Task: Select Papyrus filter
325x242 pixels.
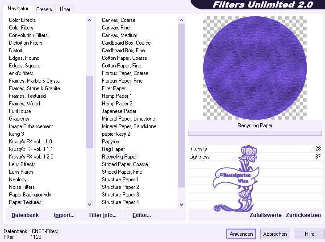Action: [110, 142]
